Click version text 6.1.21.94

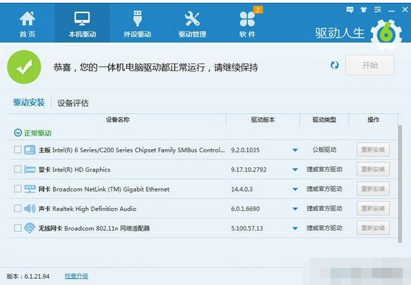coord(36,276)
